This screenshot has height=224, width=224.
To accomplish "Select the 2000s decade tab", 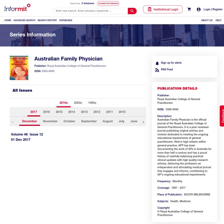I will [78, 103].
